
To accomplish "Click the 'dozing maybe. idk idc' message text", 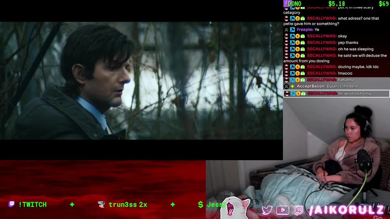I will [x=358, y=67].
